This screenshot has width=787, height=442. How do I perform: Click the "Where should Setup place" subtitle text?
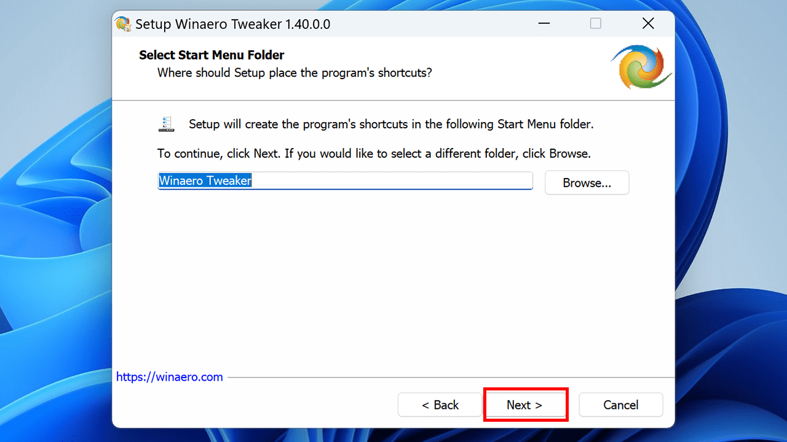coord(295,72)
